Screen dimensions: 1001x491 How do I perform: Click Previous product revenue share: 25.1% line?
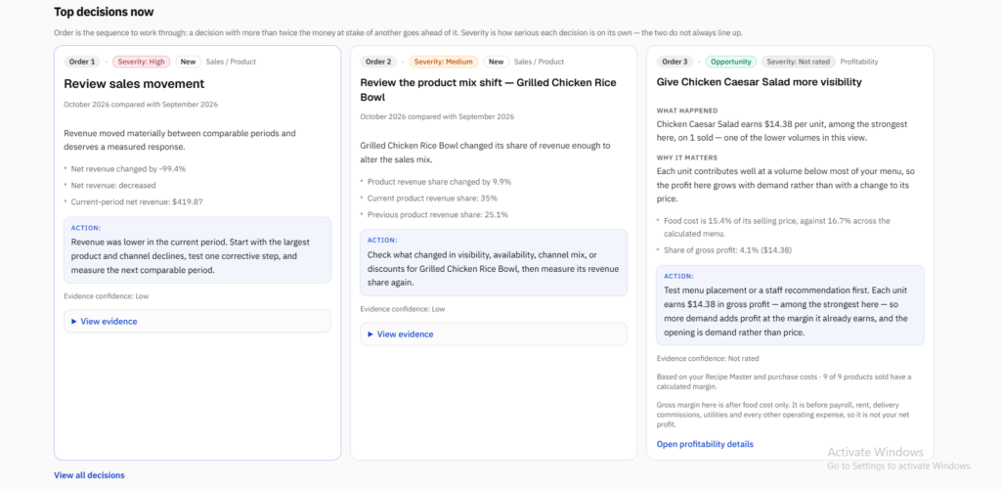tap(437, 214)
